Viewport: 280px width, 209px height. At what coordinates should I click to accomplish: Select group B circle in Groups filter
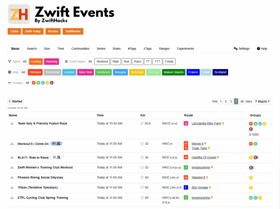pyautogui.click(x=38, y=83)
